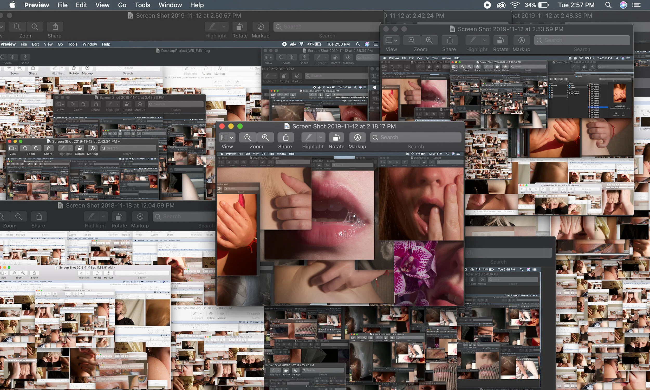Zoom out in the 2.18.17 PM window
Screen dimensions: 650x390
[247, 138]
